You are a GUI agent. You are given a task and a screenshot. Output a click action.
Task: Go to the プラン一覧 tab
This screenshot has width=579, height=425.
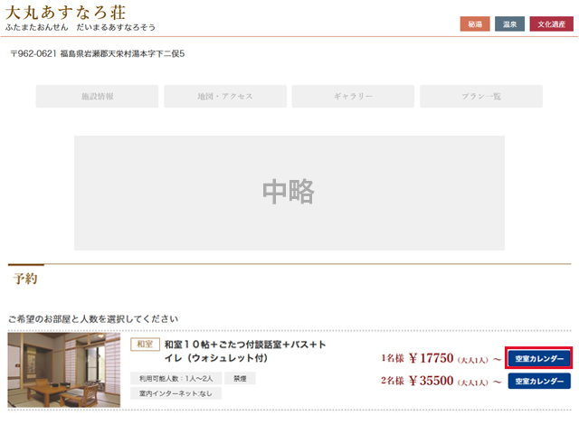pyautogui.click(x=481, y=97)
